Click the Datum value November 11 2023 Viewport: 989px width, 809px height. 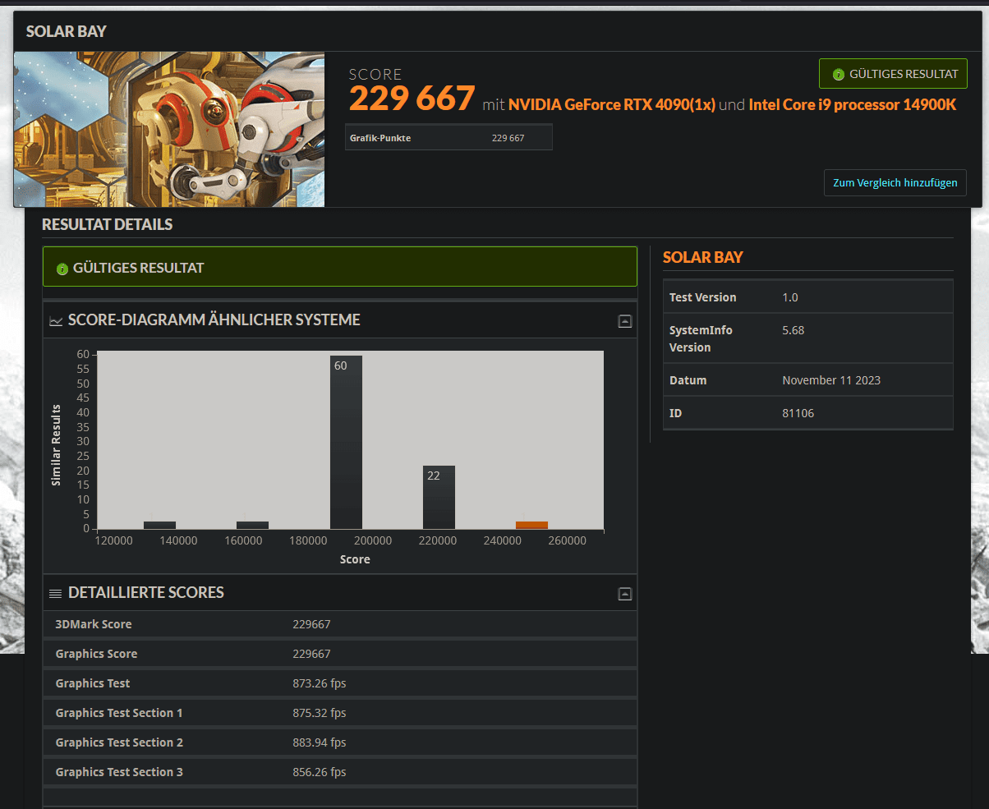(x=831, y=380)
